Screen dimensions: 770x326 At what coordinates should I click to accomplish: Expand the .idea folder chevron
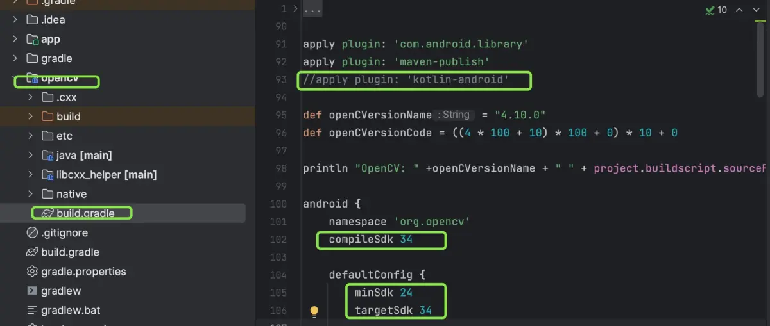pyautogui.click(x=15, y=20)
